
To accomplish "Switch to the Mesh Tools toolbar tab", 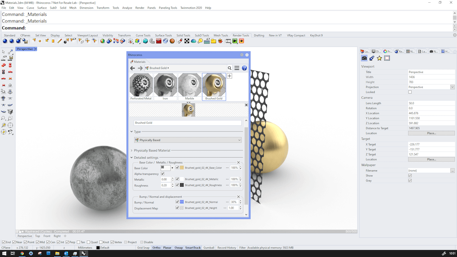I will coord(221,36).
